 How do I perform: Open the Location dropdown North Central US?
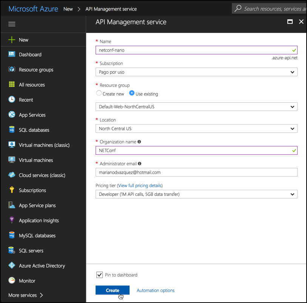click(196, 129)
